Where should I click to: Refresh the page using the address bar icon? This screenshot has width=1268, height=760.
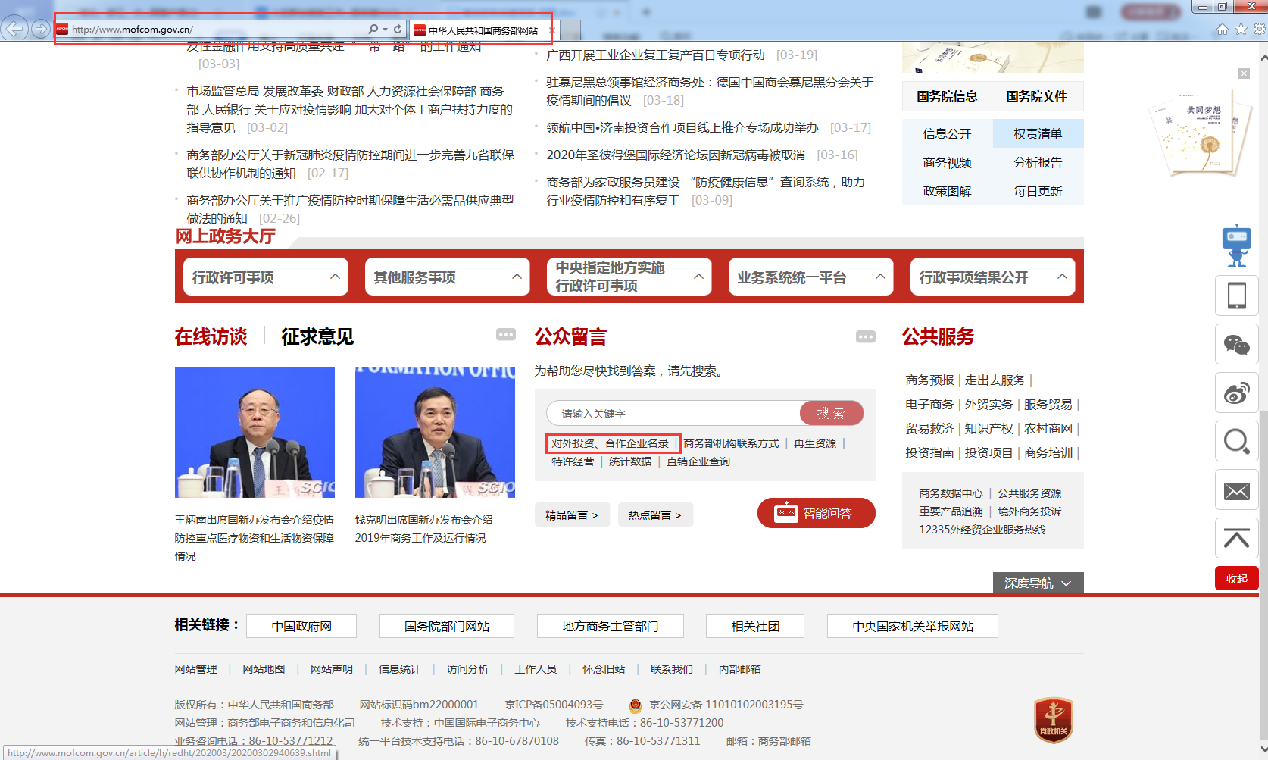pos(398,30)
